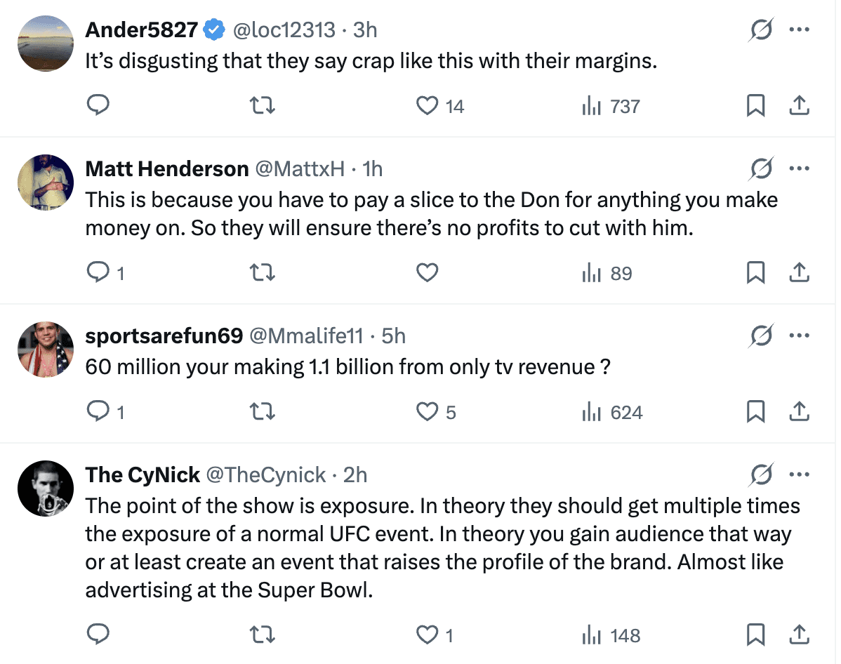Share The CyNick's tweet
This screenshot has height=664, width=841.
[799, 635]
